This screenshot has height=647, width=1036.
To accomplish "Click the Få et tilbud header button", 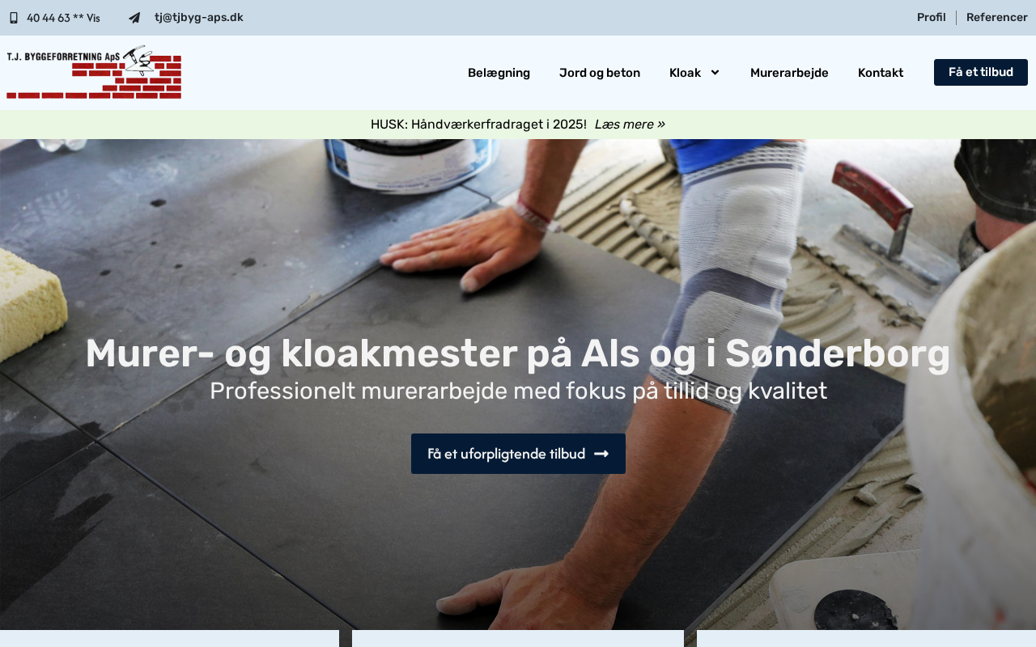I will tap(981, 72).
